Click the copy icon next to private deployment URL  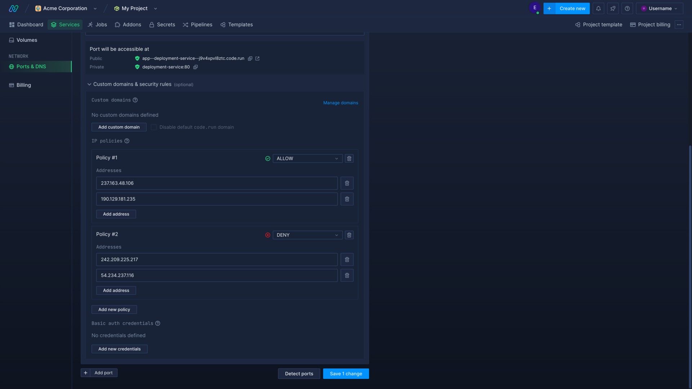coord(195,67)
